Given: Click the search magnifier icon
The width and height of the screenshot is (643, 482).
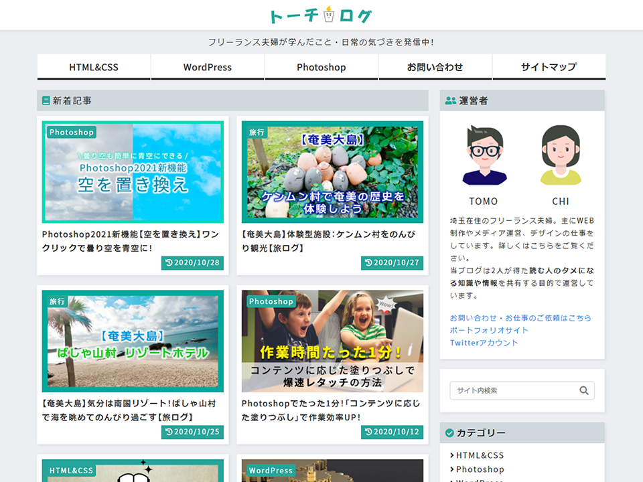Looking at the screenshot, I should (583, 390).
